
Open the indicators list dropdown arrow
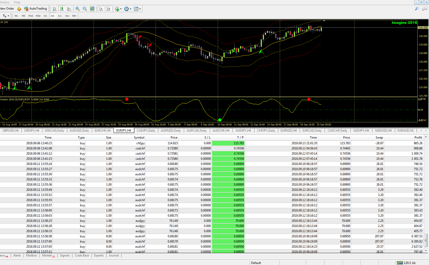pos(121,9)
